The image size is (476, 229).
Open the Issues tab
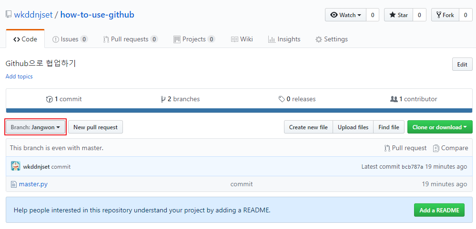[x=70, y=39]
